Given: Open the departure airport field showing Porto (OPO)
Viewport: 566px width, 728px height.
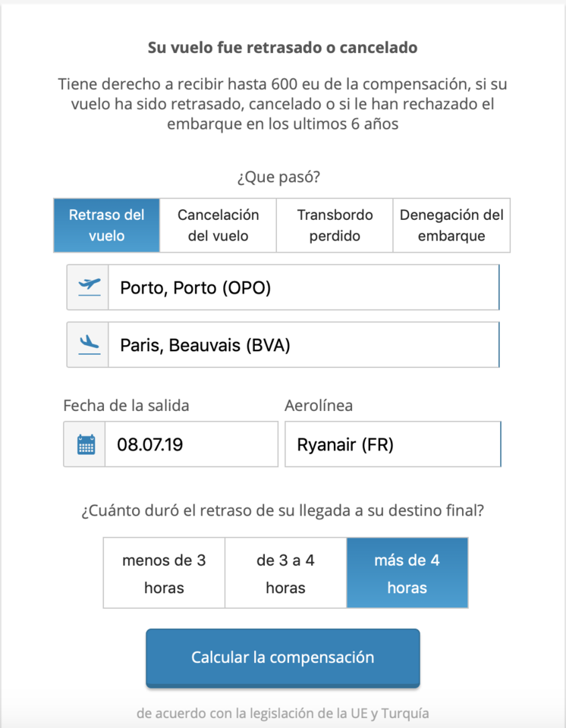Looking at the screenshot, I should click(303, 287).
